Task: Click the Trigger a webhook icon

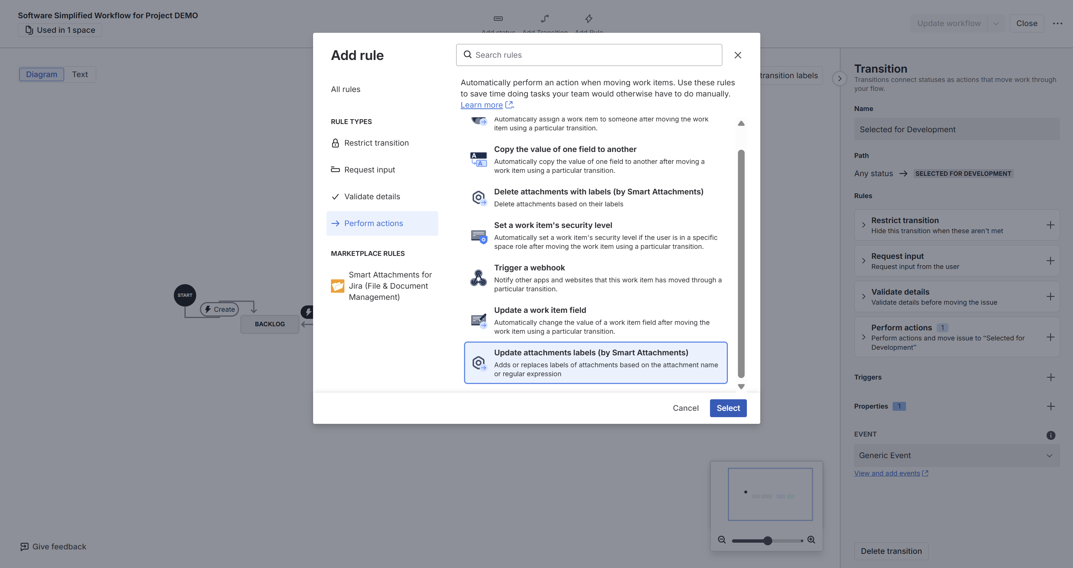Action: pos(478,278)
